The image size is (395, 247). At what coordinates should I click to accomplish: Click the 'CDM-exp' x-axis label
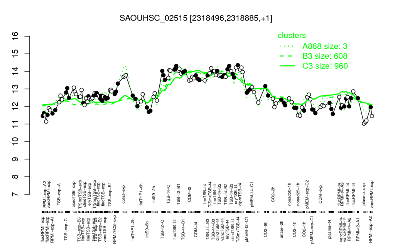(x=321, y=194)
